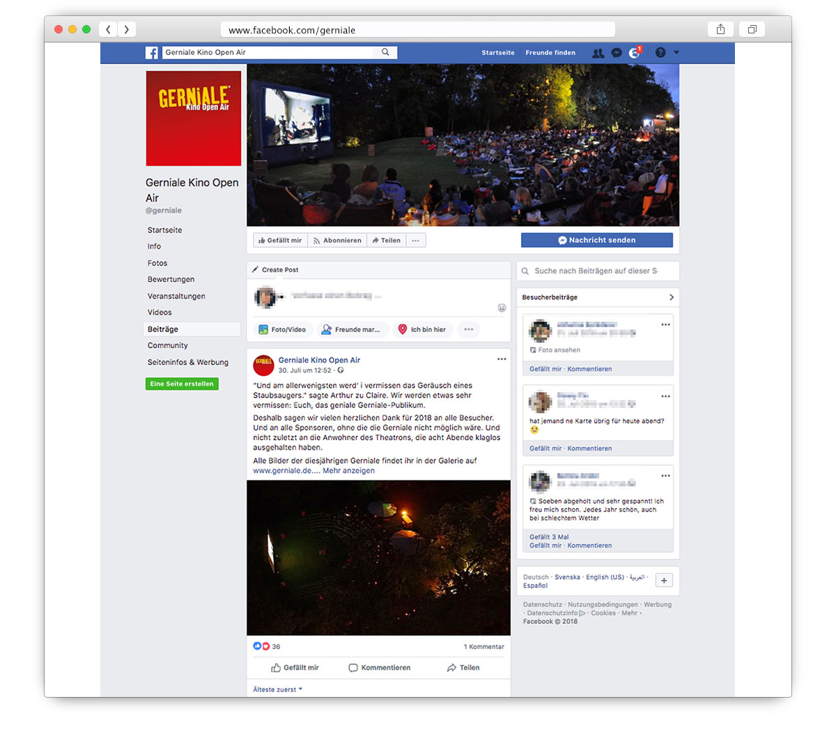Open night aerial photo in post
This screenshot has width=836, height=729.
click(379, 558)
